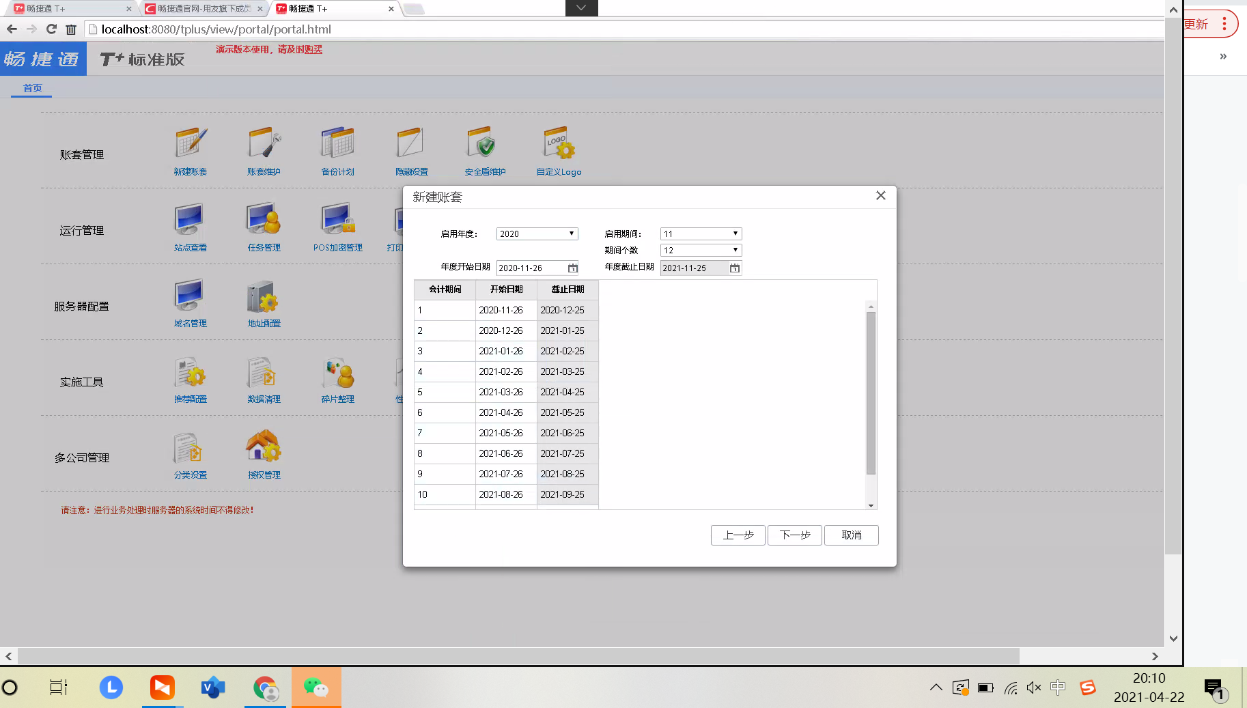Open the 域名管理 icon
This screenshot has width=1247, height=708.
(x=191, y=294)
